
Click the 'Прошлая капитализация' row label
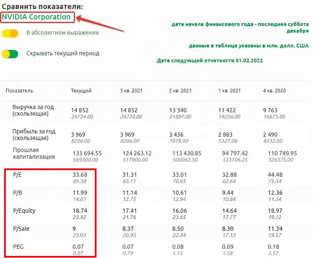[x=34, y=154]
